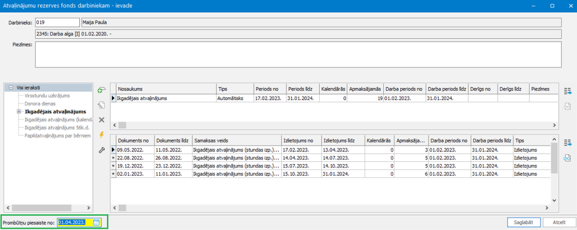This screenshot has width=577, height=230.
Task: Click the copy record icon
Action: coord(102,105)
